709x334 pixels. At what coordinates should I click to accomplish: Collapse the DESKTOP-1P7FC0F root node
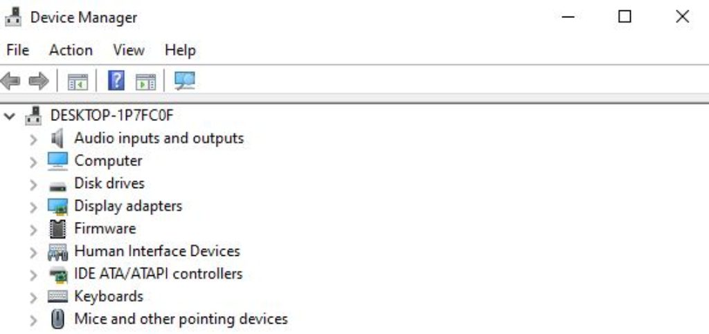pyautogui.click(x=10, y=116)
